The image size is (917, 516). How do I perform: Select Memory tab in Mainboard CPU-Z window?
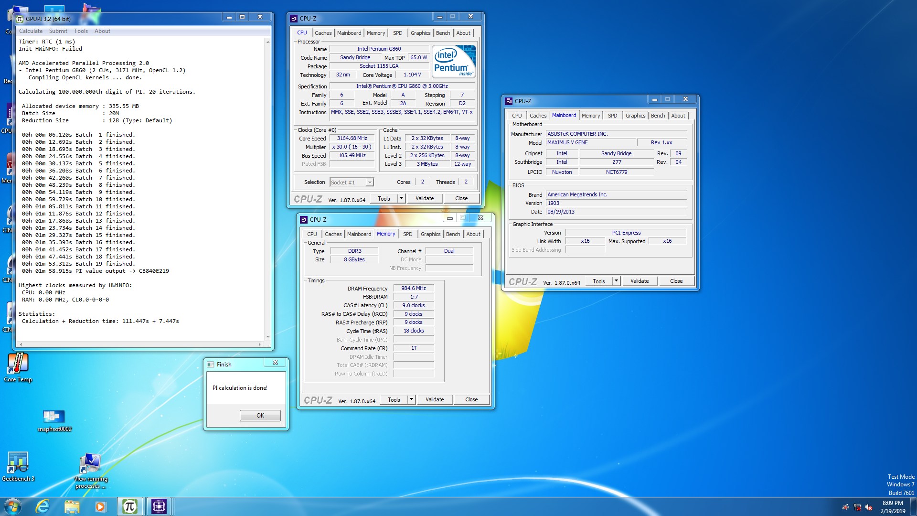591,116
